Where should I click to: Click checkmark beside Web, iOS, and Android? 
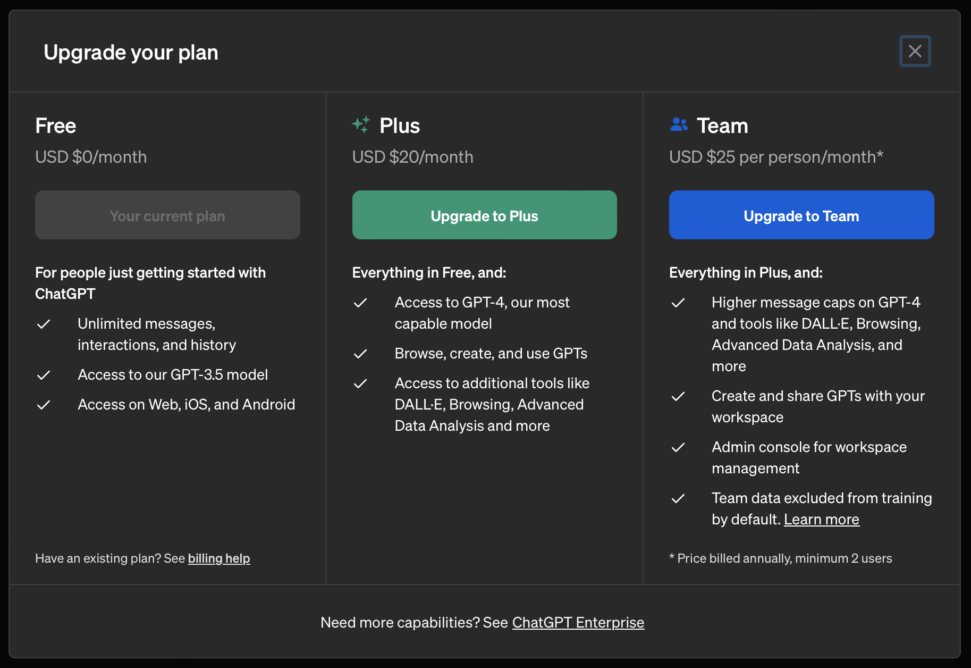44,405
